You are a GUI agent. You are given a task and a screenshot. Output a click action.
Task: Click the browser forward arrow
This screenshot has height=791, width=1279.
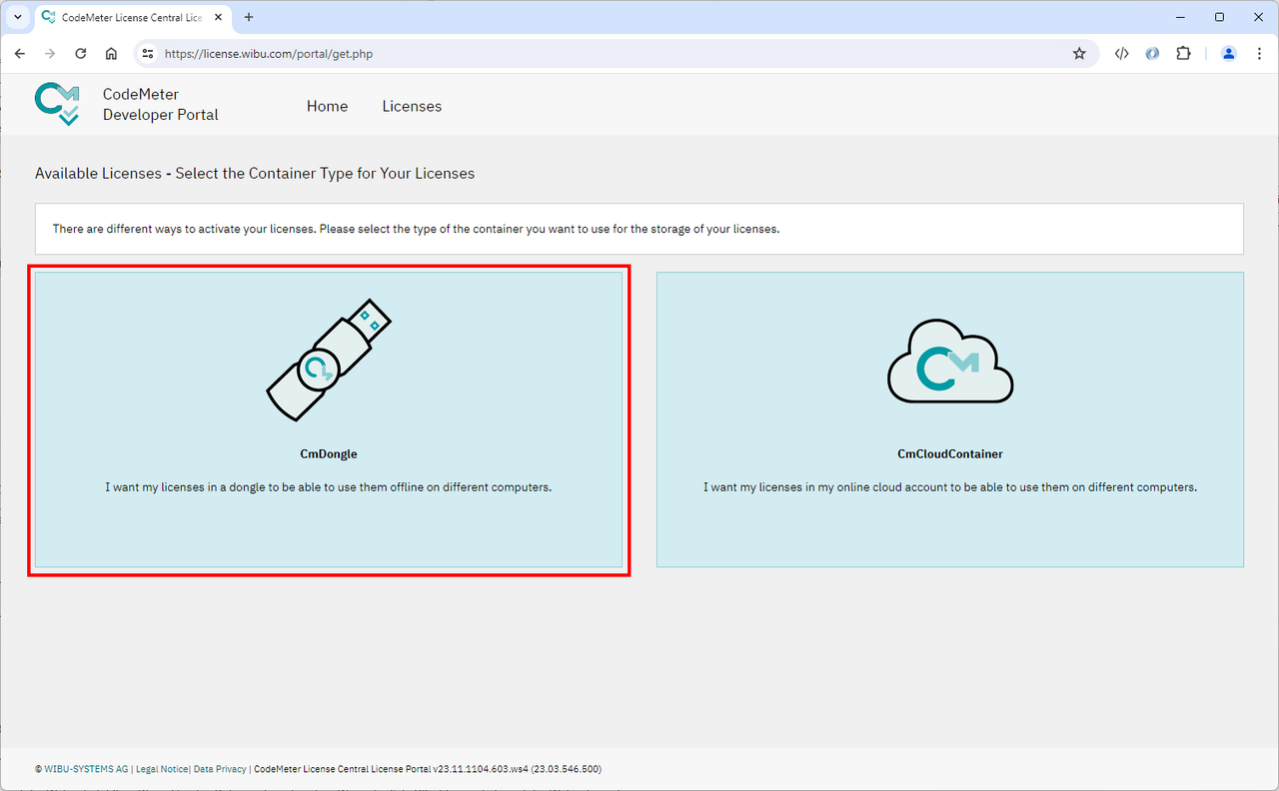[x=50, y=54]
